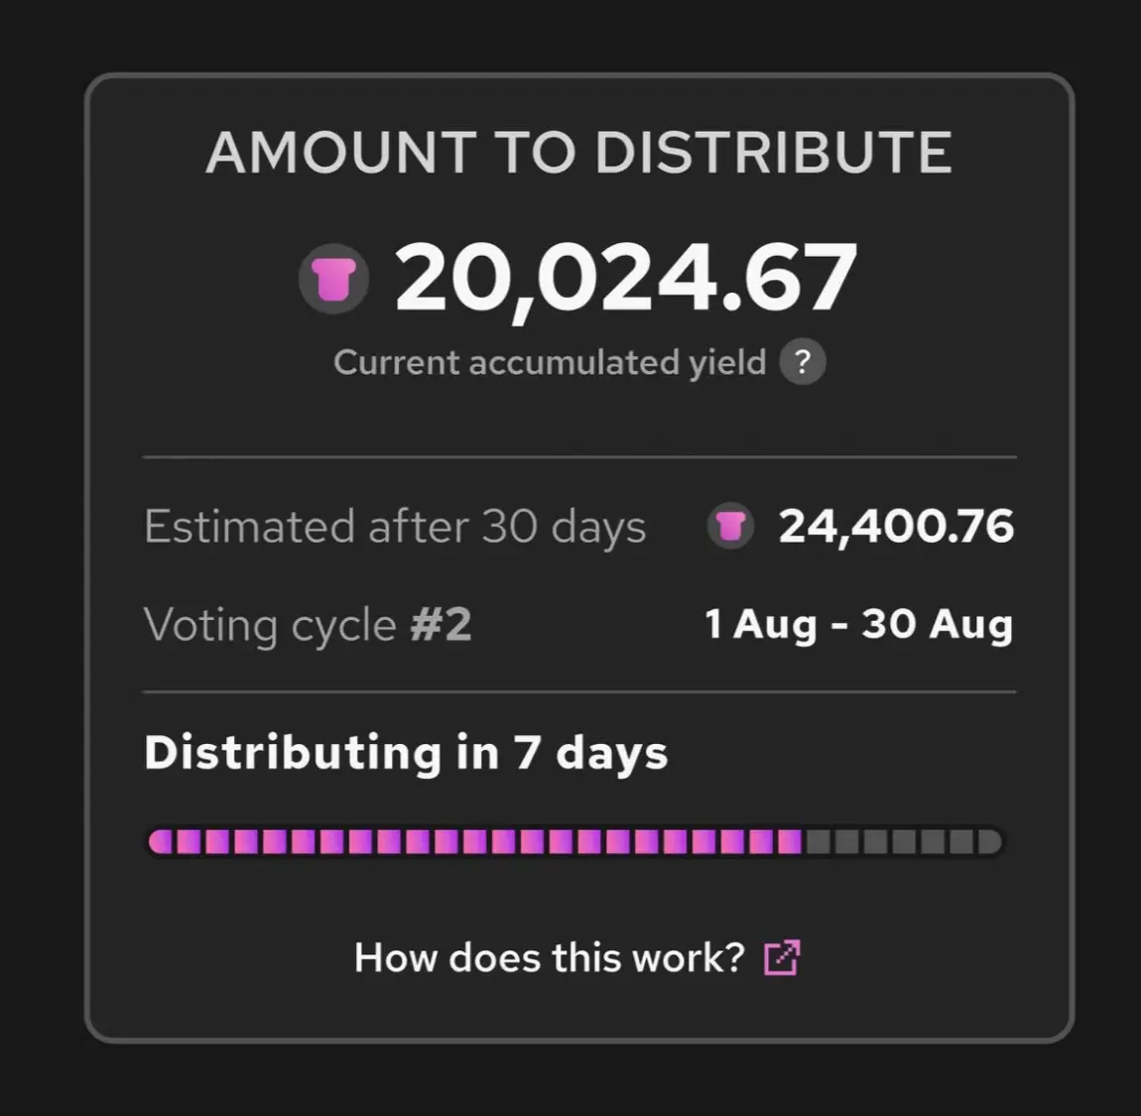The height and width of the screenshot is (1116, 1141).
Task: Click the 20,024.67 yield amount
Action: click(625, 279)
